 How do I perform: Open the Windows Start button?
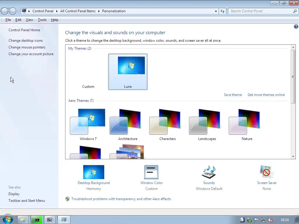(8, 219)
